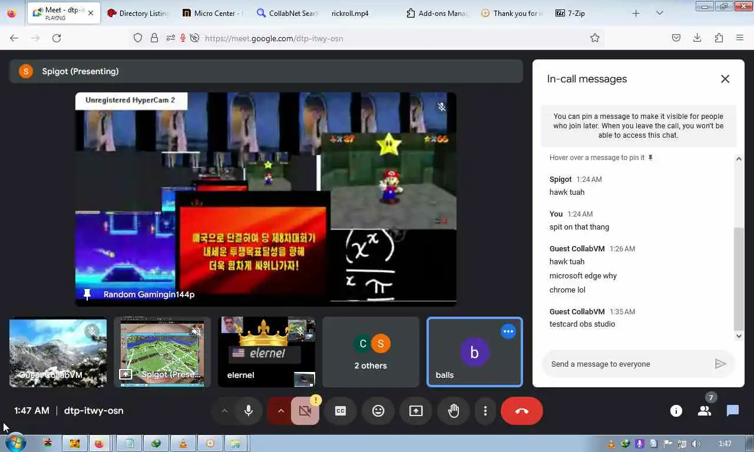The image size is (754, 452).
Task: Expand audio settings arrow beside microphone
Action: click(x=224, y=411)
